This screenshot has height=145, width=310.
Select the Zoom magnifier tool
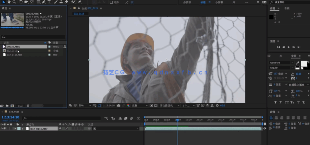coord(14,2)
